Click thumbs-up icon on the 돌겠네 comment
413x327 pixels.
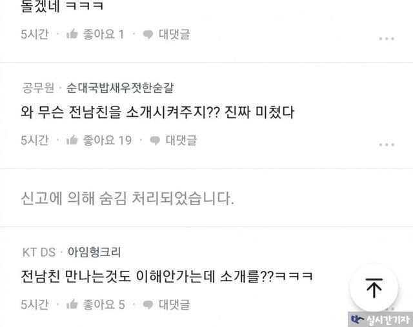coord(72,34)
